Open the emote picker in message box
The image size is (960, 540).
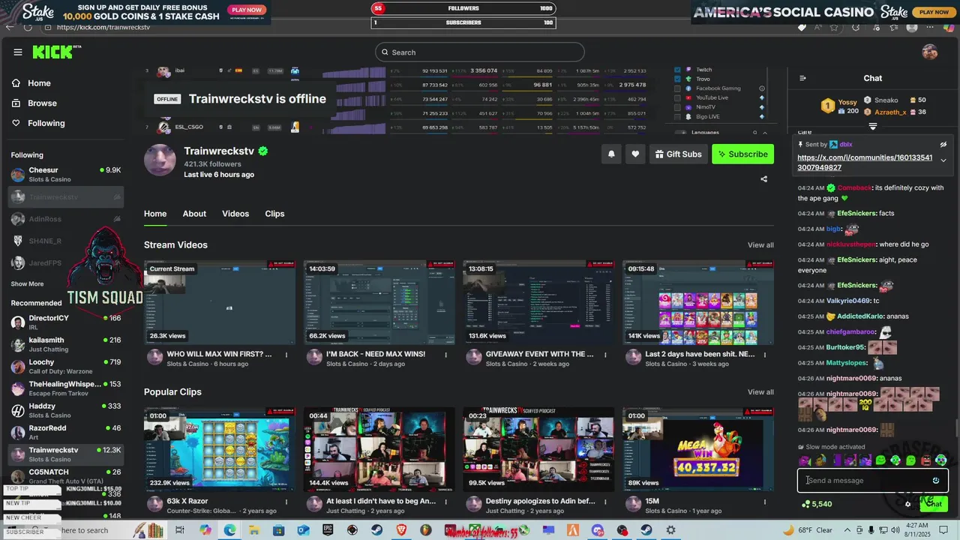936,481
